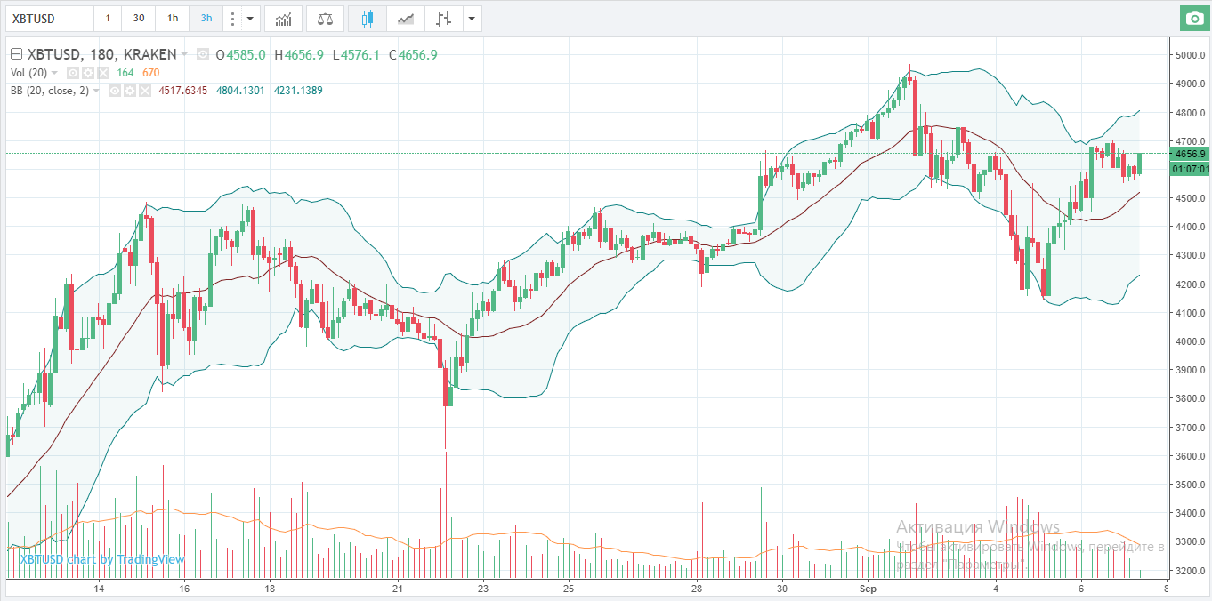Open settings gear for BB indicator

tap(129, 91)
